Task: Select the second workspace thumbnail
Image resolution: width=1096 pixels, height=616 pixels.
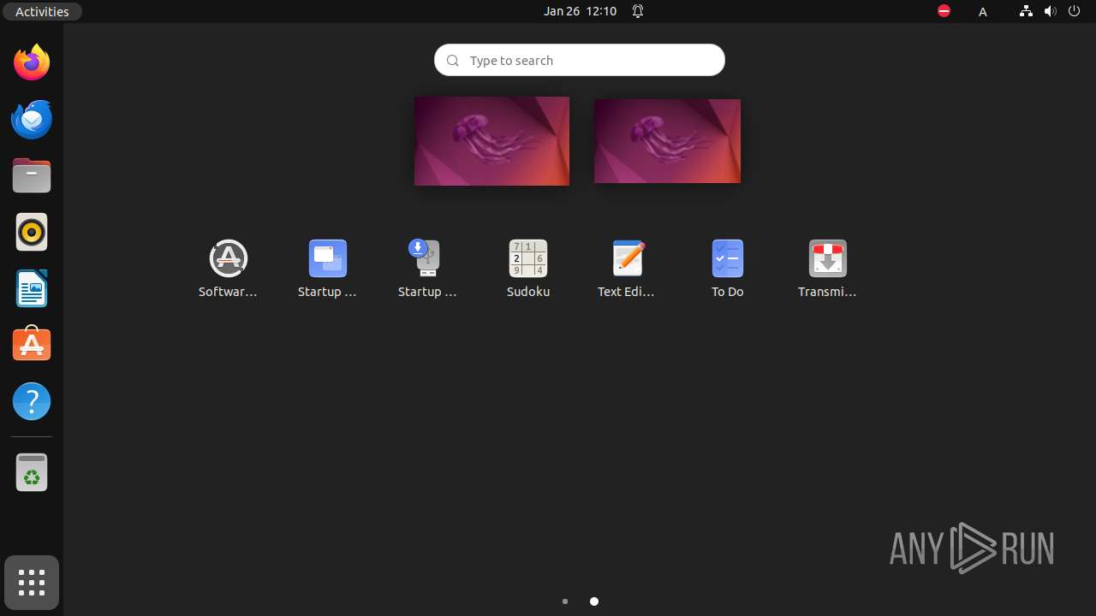Action: [667, 141]
